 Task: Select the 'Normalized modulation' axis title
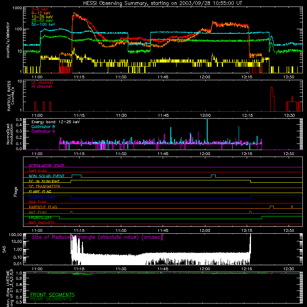(x=10, y=134)
